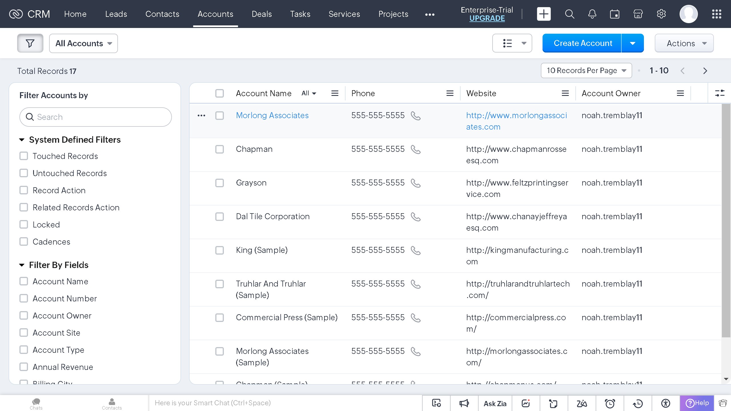Open notifications bell icon
Viewport: 731px width, 411px height.
(592, 14)
